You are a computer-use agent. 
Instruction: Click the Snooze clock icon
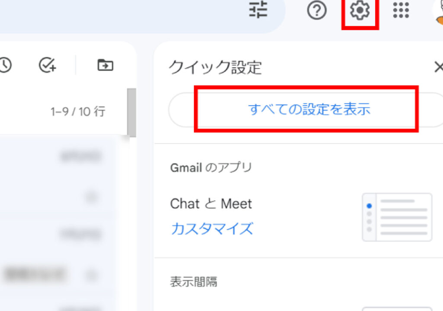point(5,65)
